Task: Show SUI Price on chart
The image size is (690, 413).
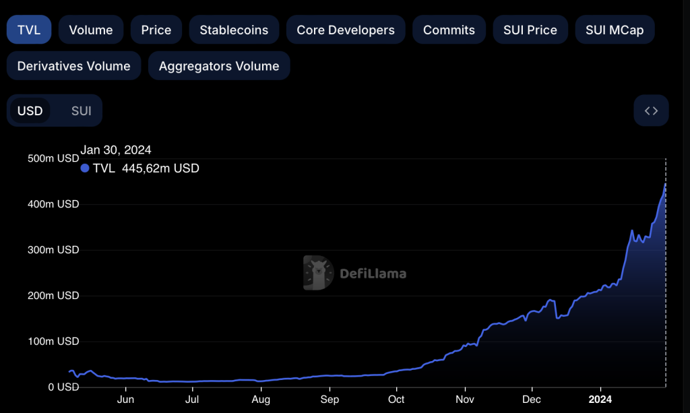Action: click(x=530, y=30)
